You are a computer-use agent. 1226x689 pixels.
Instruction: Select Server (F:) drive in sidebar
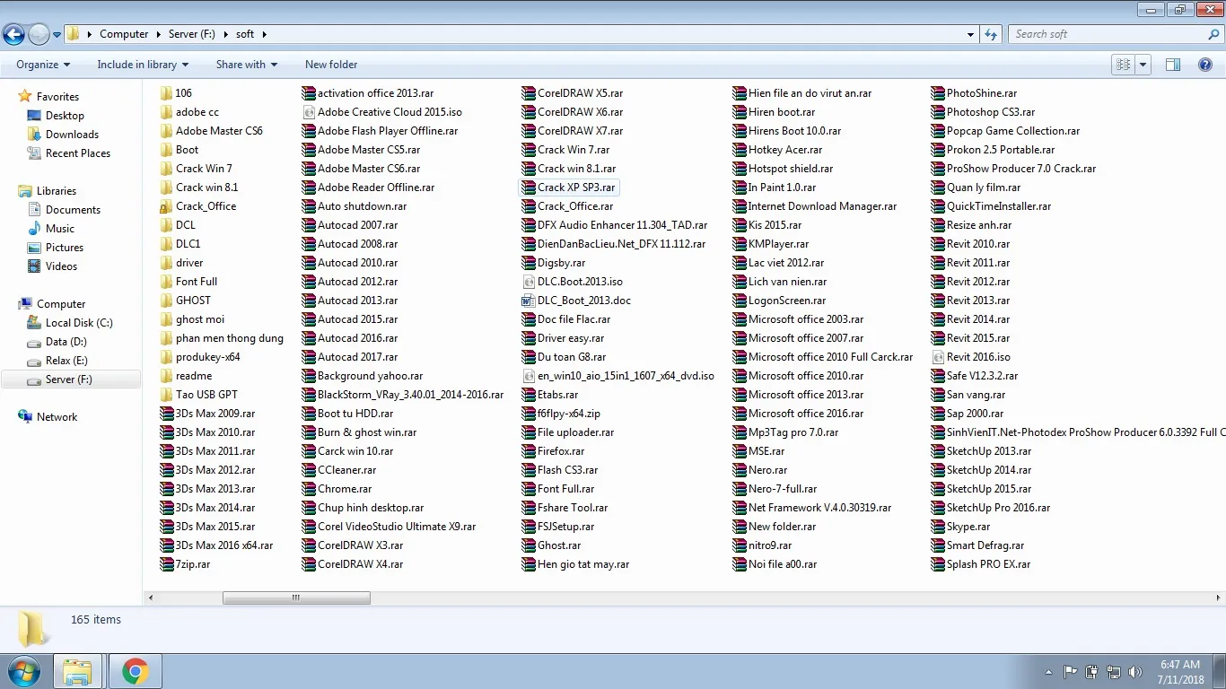69,379
